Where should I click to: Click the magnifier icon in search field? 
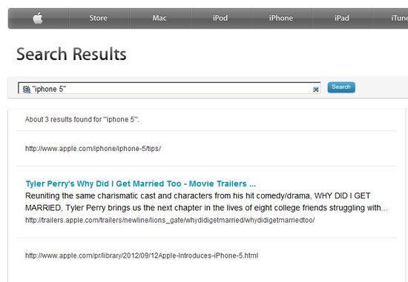click(x=26, y=90)
